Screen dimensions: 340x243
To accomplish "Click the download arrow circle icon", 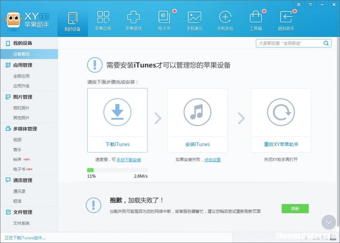I will (117, 112).
